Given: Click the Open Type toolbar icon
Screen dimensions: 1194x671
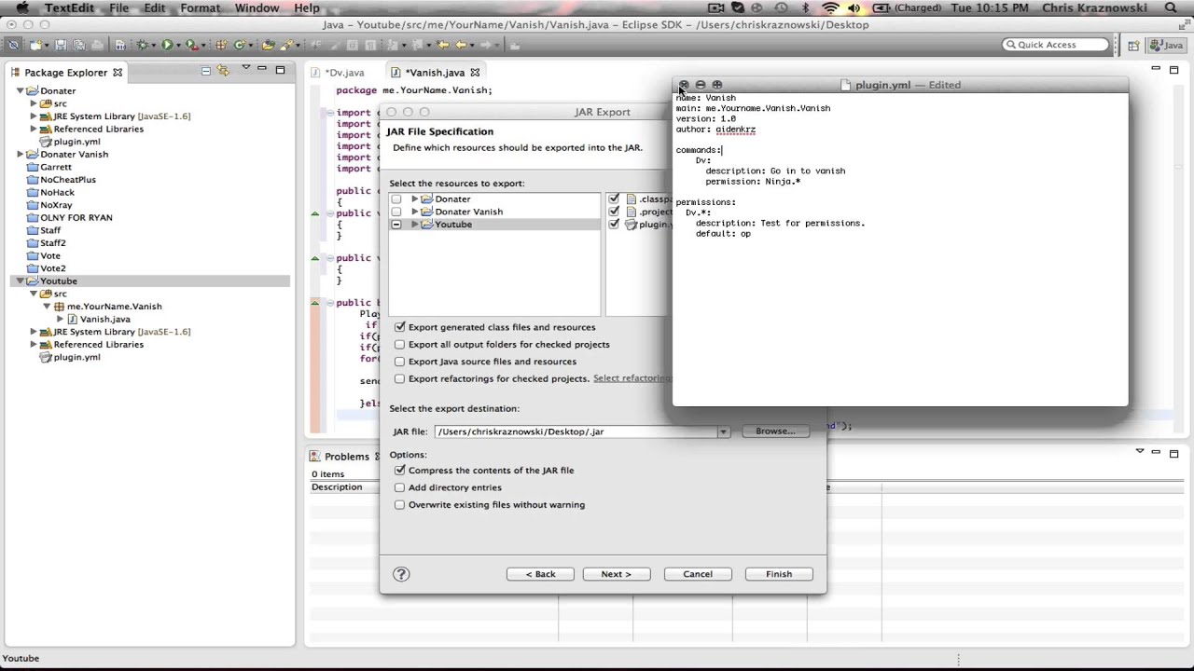Looking at the screenshot, I should (x=269, y=45).
